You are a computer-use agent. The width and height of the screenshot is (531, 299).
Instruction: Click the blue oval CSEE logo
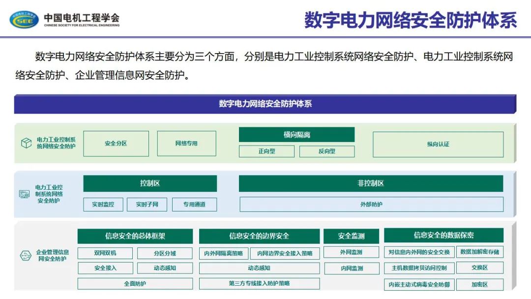click(24, 19)
